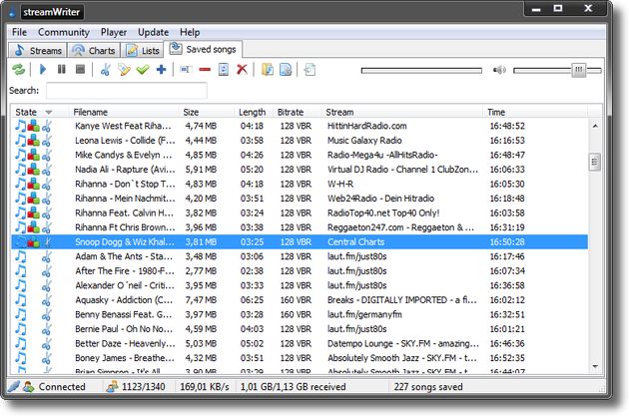Screen dimensions: 629x416
Task: Stop playback with the Stop button
Action: 80,70
